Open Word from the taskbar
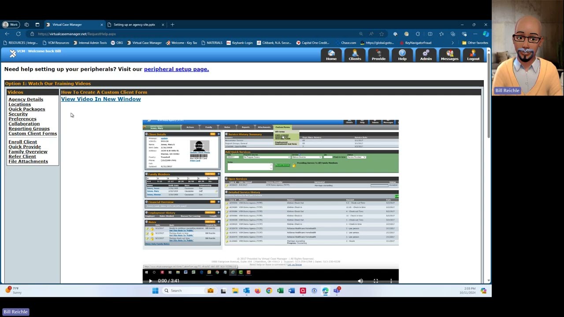This screenshot has width=564, height=317. coord(291,291)
